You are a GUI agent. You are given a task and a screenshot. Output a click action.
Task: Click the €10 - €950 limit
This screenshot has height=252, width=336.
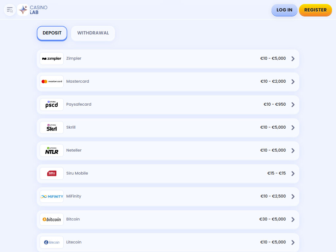(x=275, y=104)
